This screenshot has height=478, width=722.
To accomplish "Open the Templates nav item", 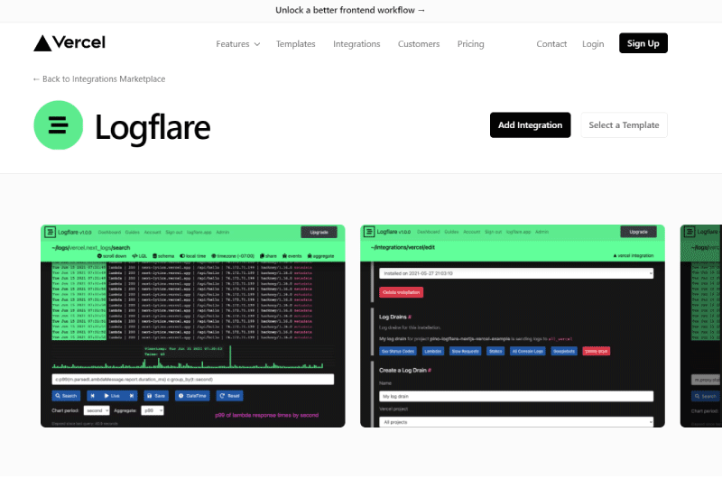I will pos(296,43).
